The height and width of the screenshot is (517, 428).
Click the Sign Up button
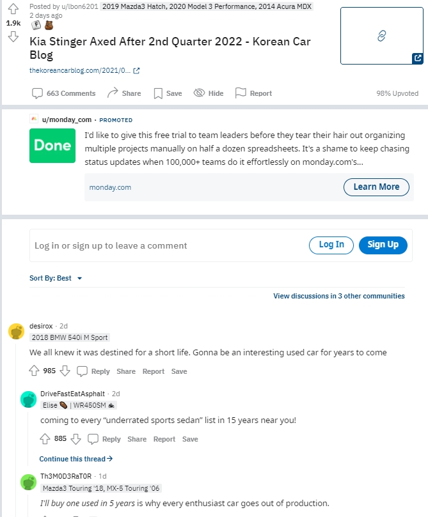tap(383, 245)
